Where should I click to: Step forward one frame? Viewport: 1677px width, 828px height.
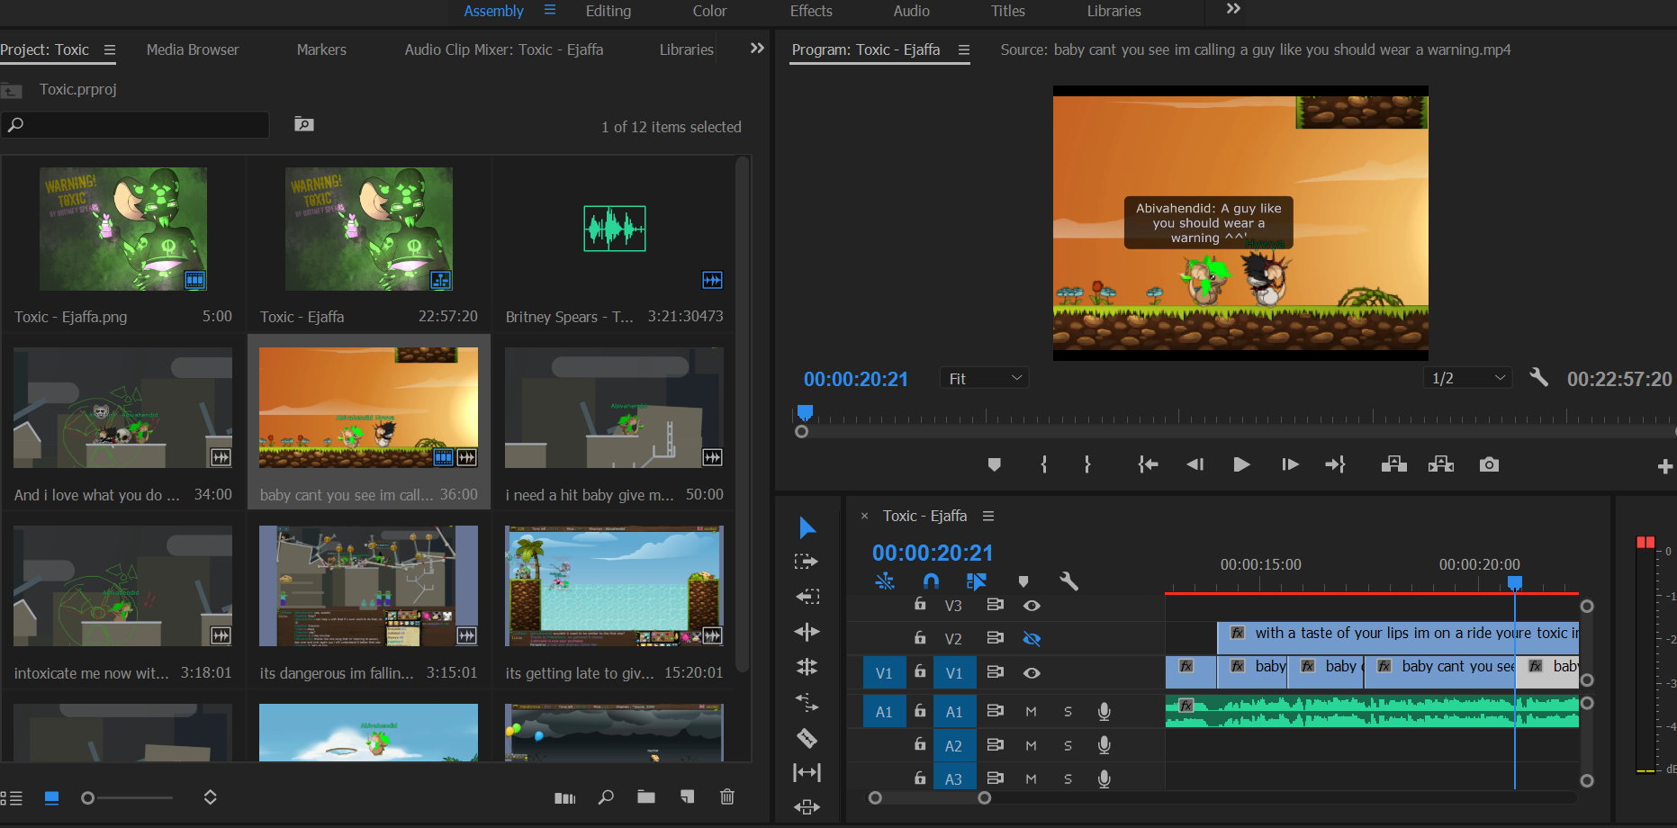point(1290,464)
